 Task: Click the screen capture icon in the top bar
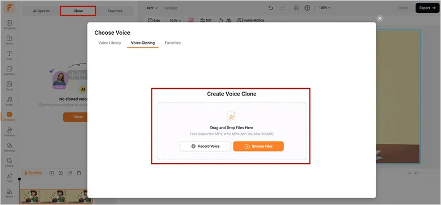pos(296,8)
